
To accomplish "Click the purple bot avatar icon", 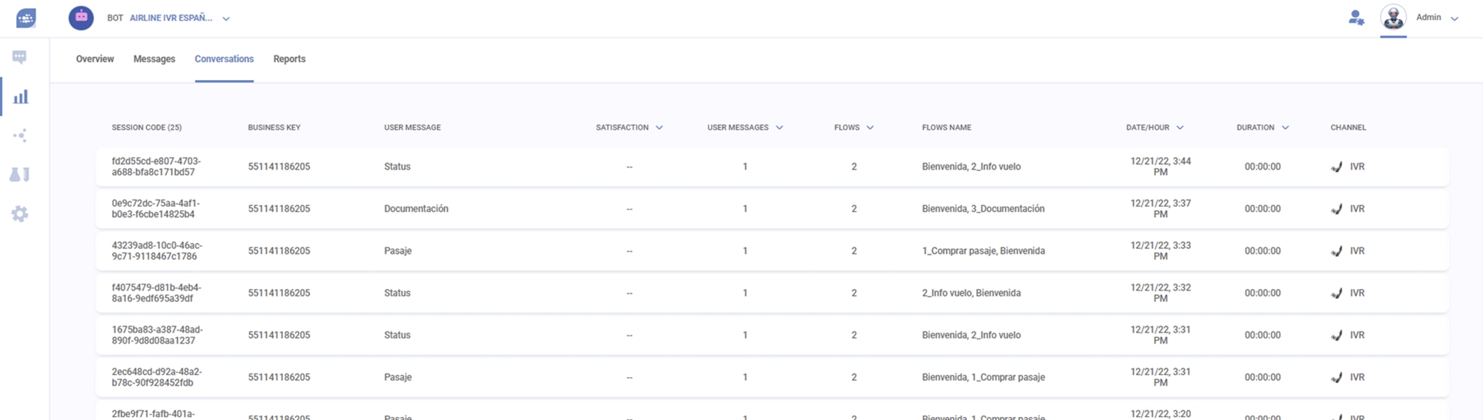I will pos(82,18).
